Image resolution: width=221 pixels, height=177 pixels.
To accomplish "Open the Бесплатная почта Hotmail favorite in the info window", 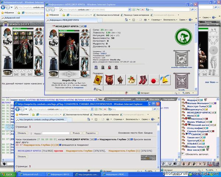I will coord(106,15).
